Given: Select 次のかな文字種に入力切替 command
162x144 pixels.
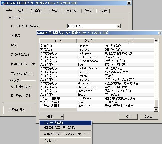Looking at the screenshot, I should [129, 83].
